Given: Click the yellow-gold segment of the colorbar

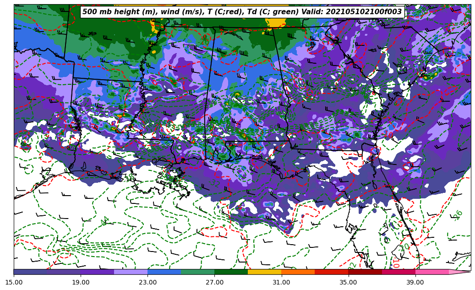Looking at the screenshot, I should pyautogui.click(x=264, y=272).
